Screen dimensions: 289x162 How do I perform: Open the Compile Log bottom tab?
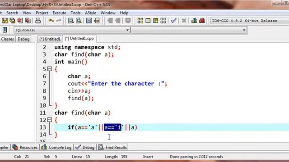[56, 147]
